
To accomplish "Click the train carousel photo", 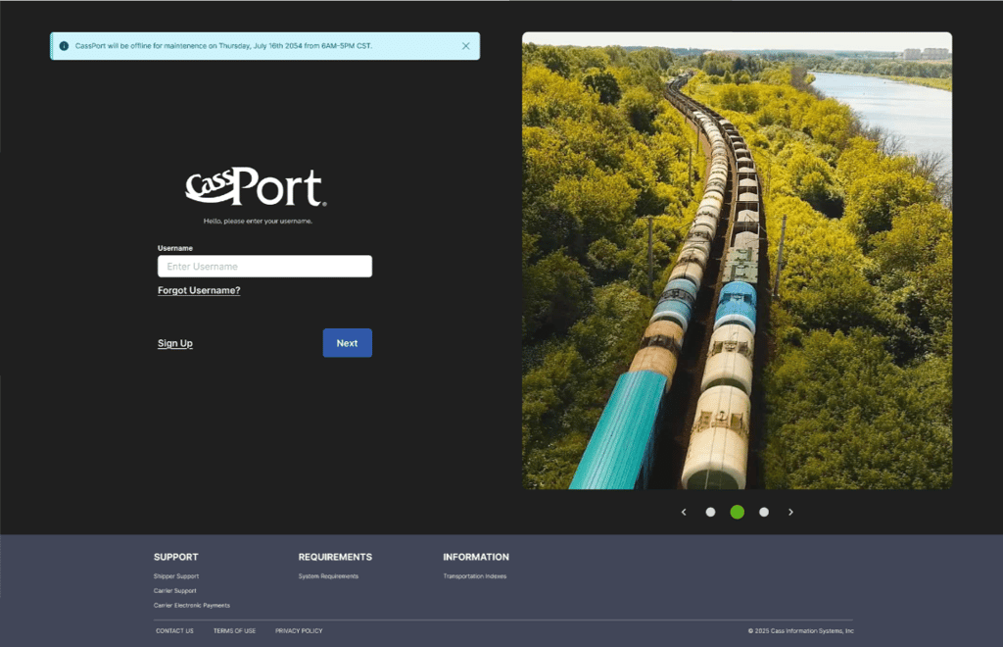I will tap(737, 261).
